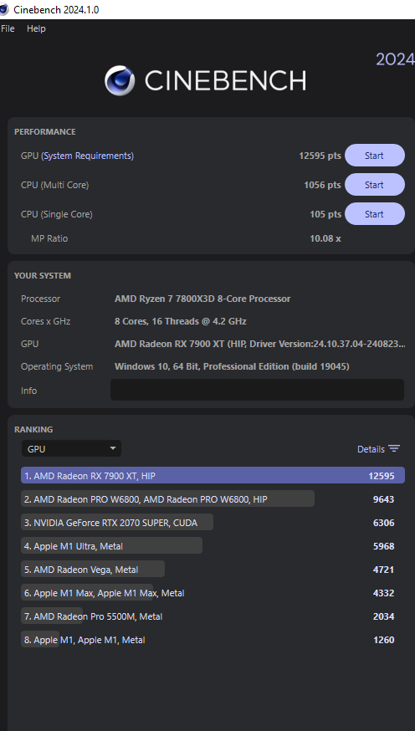Open the System Requirements link
This screenshot has height=731, width=415.
point(88,156)
